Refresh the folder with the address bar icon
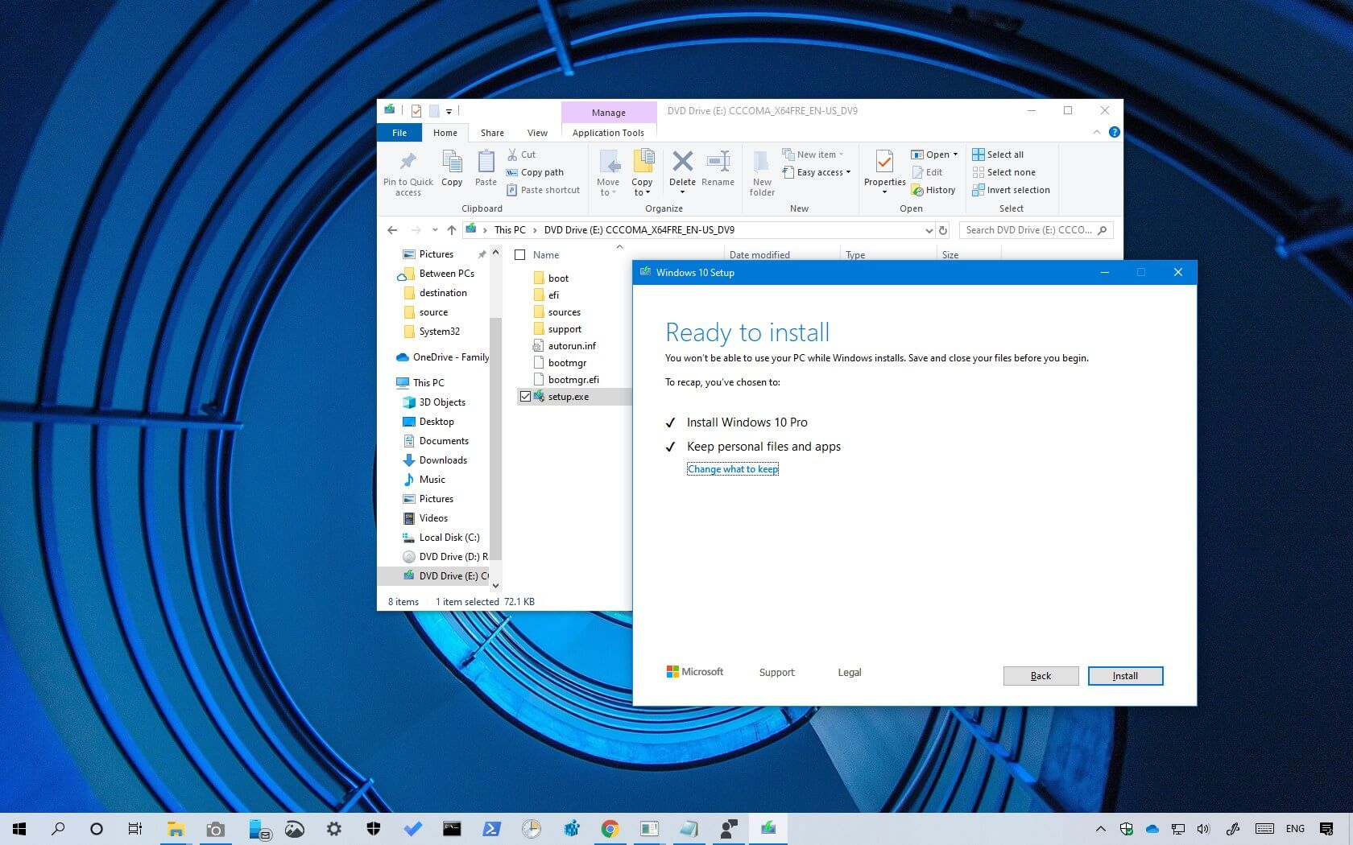This screenshot has width=1353, height=845. click(x=943, y=230)
